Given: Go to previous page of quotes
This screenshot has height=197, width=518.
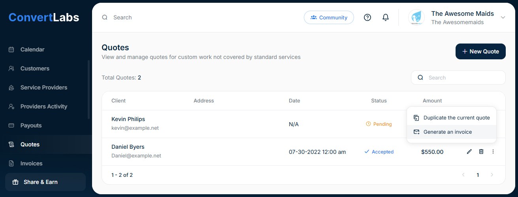Looking at the screenshot, I should [463, 175].
